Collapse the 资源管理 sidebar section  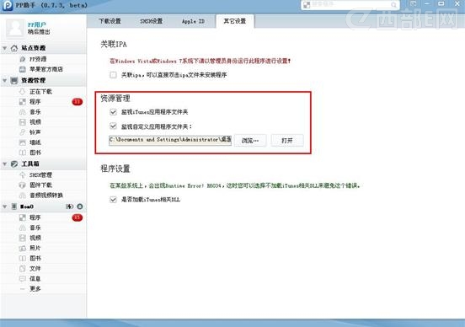(x=5, y=80)
